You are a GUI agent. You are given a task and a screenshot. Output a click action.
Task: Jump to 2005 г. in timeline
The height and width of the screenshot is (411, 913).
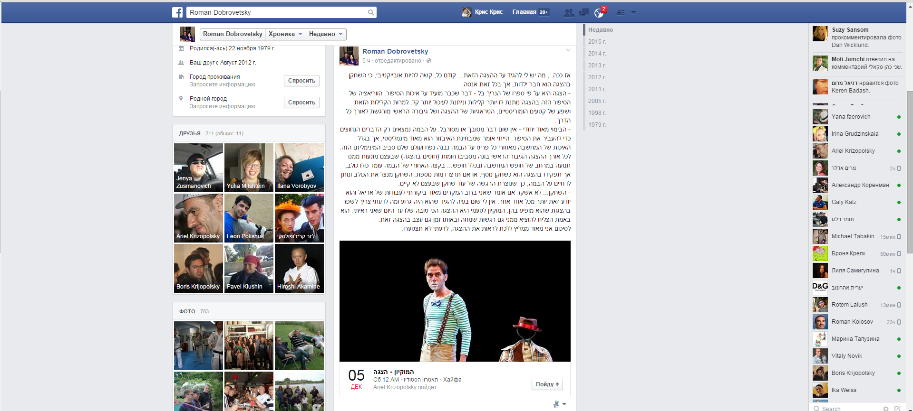(597, 101)
